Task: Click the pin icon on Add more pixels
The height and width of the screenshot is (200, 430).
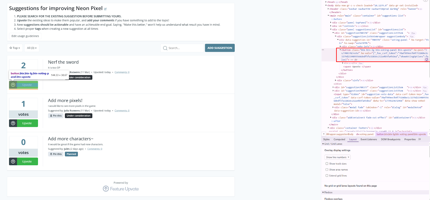Action: click(x=51, y=116)
